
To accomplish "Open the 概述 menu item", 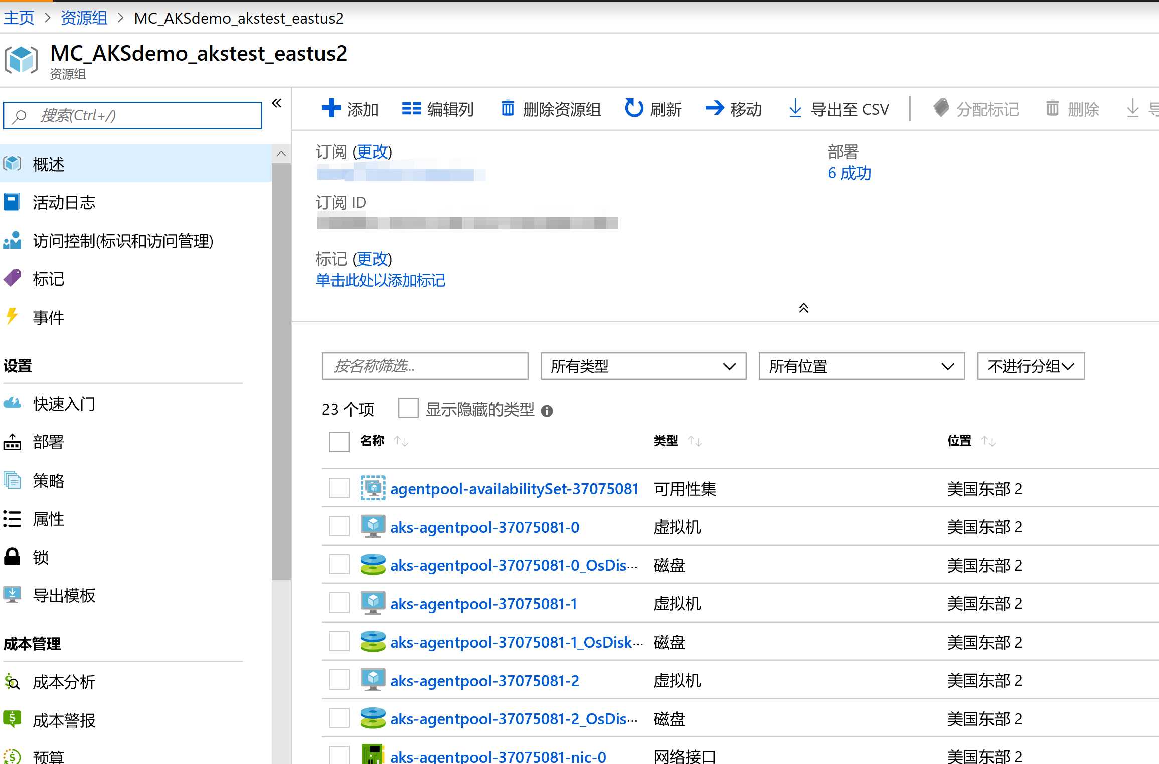I will point(136,164).
